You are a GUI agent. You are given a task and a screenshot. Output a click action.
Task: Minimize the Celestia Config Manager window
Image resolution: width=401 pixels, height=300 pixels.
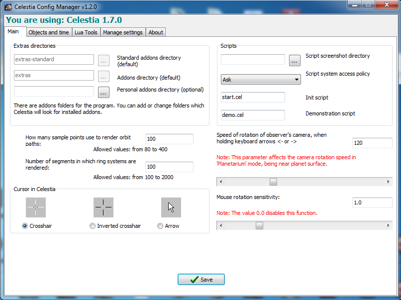coord(355,5)
